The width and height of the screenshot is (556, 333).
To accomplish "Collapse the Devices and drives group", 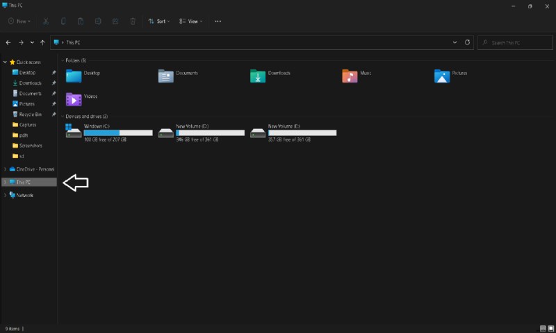I will tap(61, 117).
